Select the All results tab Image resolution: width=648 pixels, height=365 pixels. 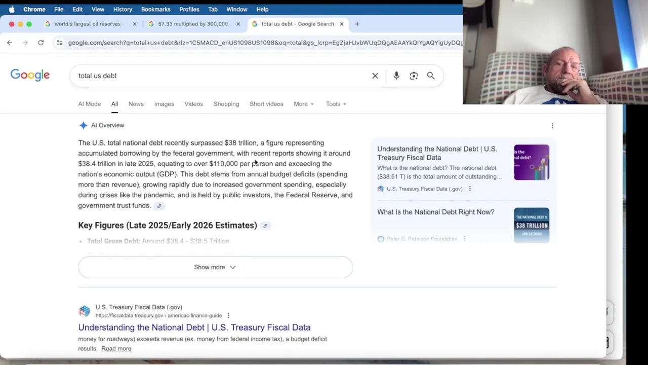pyautogui.click(x=114, y=104)
